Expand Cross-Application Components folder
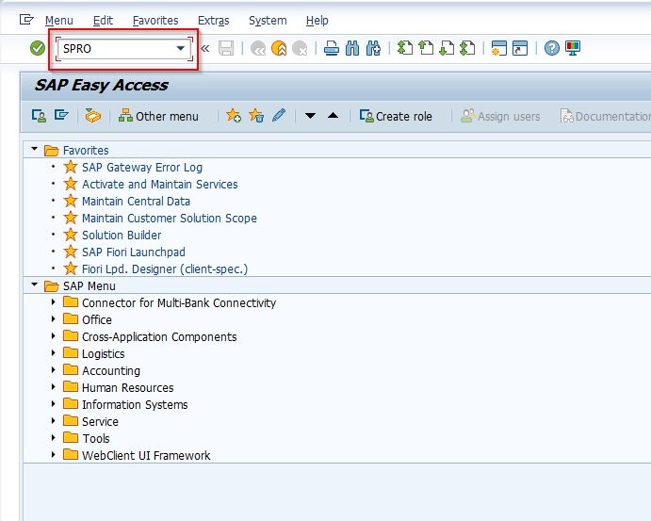Viewport: 651px width, 521px height. (x=53, y=336)
